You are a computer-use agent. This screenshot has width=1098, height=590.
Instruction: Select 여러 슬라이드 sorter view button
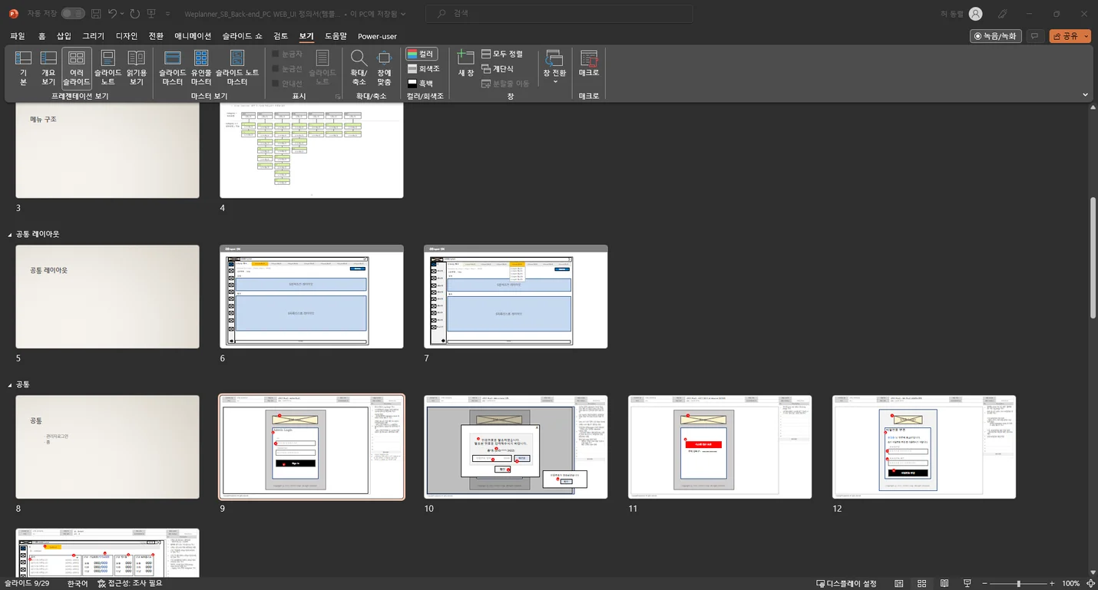tap(77, 68)
